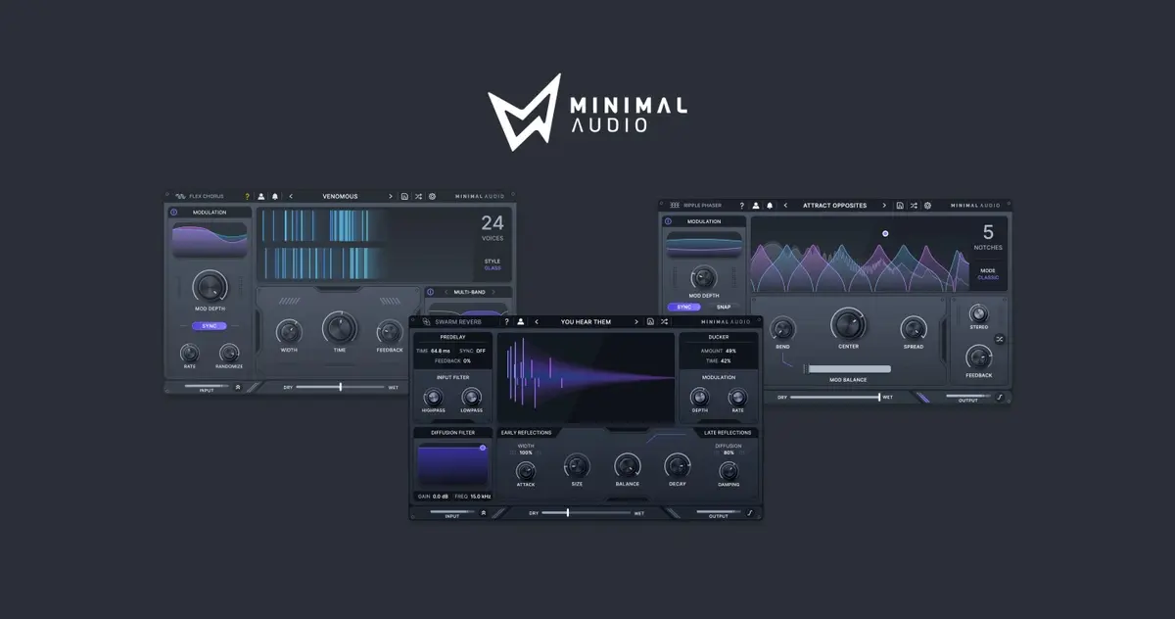Advance to next preset after YOU HEAR THEM

click(x=635, y=321)
